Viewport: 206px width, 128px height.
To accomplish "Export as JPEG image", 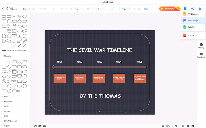I will 193,21.
